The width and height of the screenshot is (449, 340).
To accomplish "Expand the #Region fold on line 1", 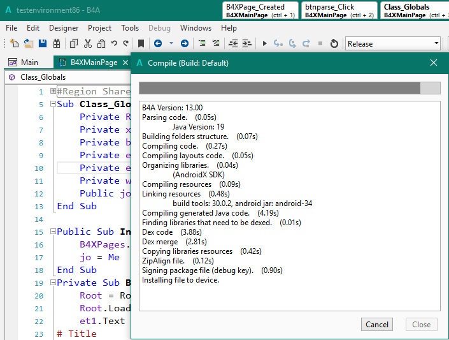I will [53, 91].
